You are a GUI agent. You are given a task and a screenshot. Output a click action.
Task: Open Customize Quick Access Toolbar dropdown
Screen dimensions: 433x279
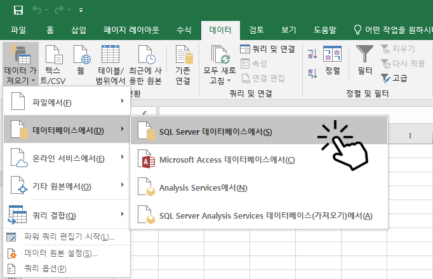point(81,10)
